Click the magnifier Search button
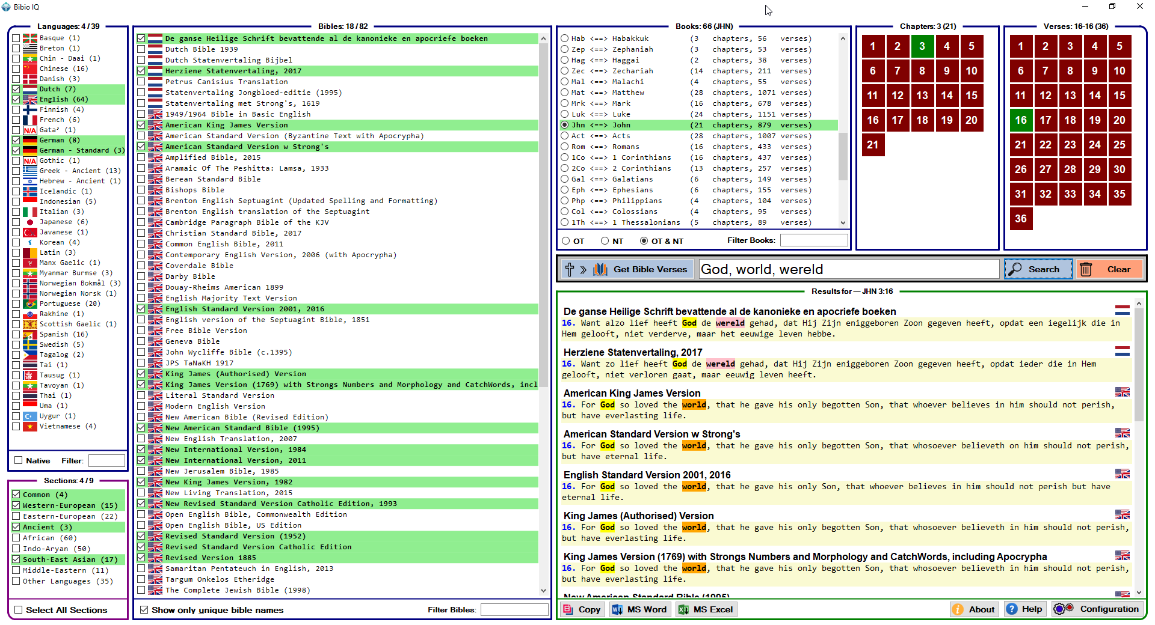 [x=1038, y=269]
